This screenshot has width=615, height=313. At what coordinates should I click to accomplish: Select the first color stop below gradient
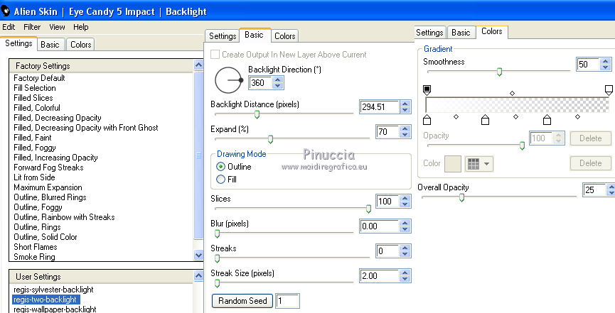[x=427, y=119]
